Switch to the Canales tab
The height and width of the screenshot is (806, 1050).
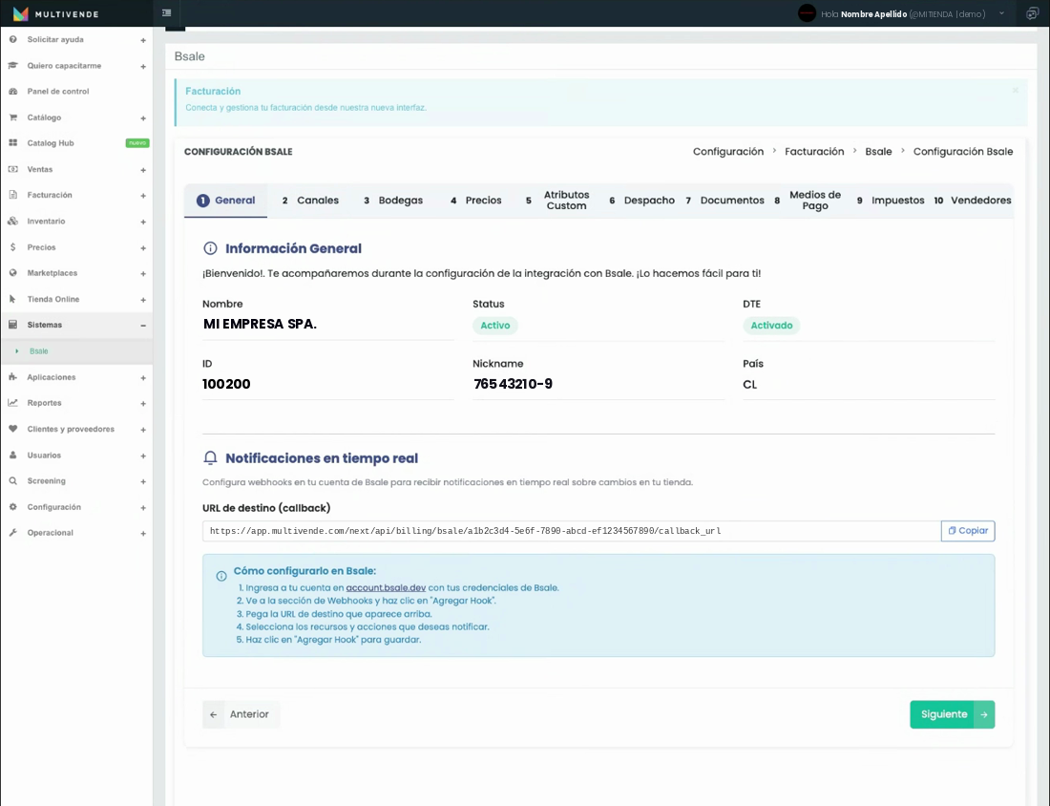[x=310, y=201]
